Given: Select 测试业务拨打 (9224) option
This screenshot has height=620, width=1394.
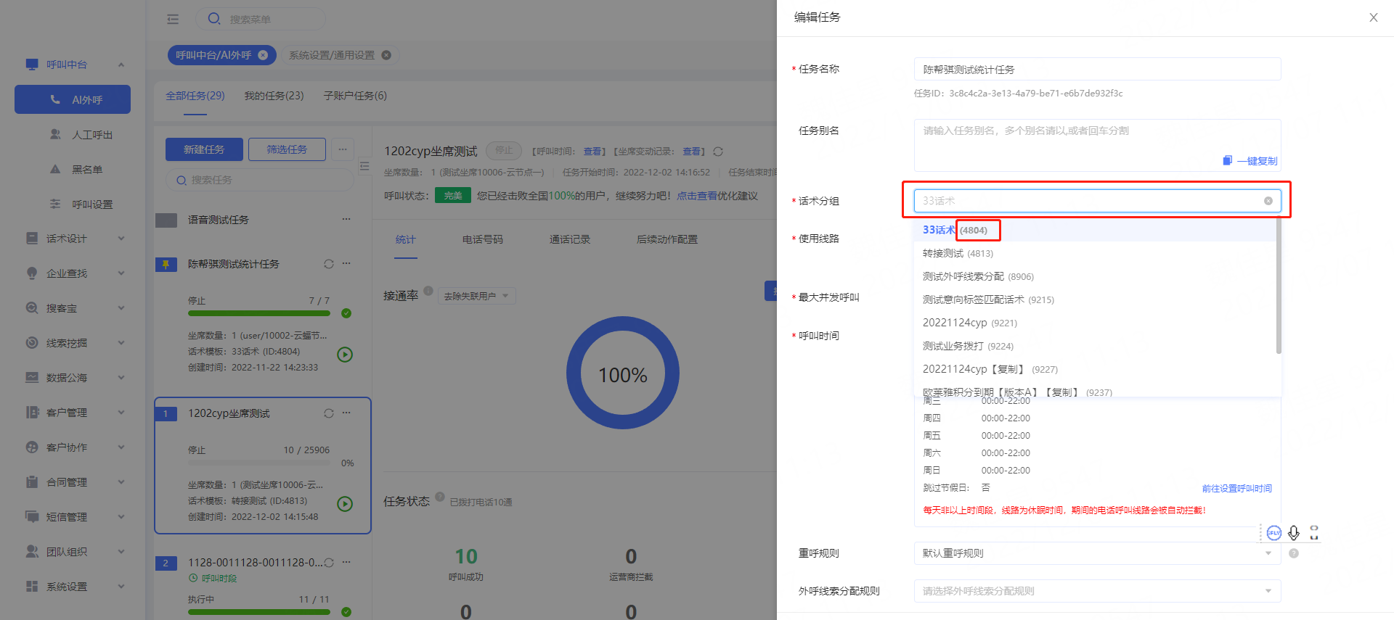Looking at the screenshot, I should point(1095,346).
